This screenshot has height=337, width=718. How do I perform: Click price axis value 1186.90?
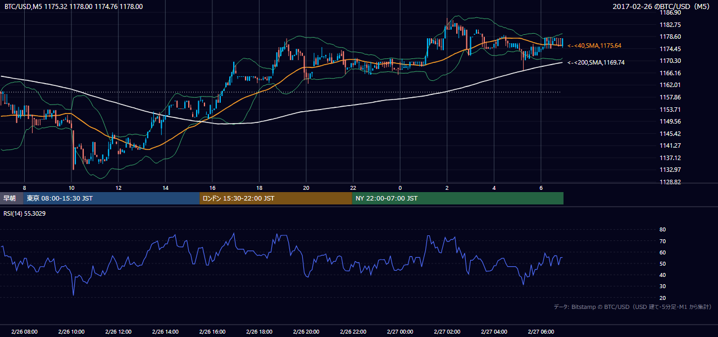pyautogui.click(x=671, y=12)
